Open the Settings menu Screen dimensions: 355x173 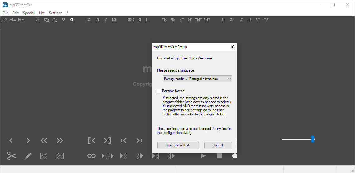tap(56, 13)
